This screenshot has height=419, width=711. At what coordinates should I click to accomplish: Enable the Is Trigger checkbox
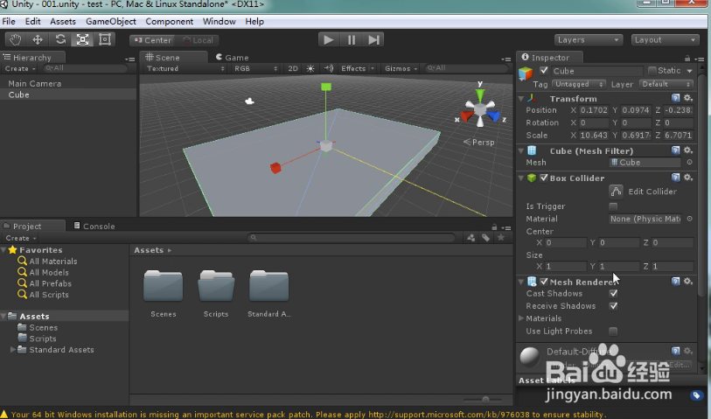coord(613,206)
